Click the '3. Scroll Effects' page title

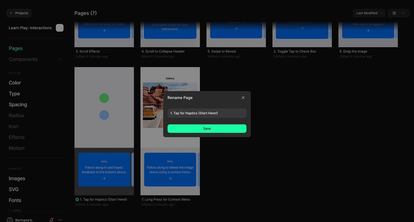[x=88, y=51]
